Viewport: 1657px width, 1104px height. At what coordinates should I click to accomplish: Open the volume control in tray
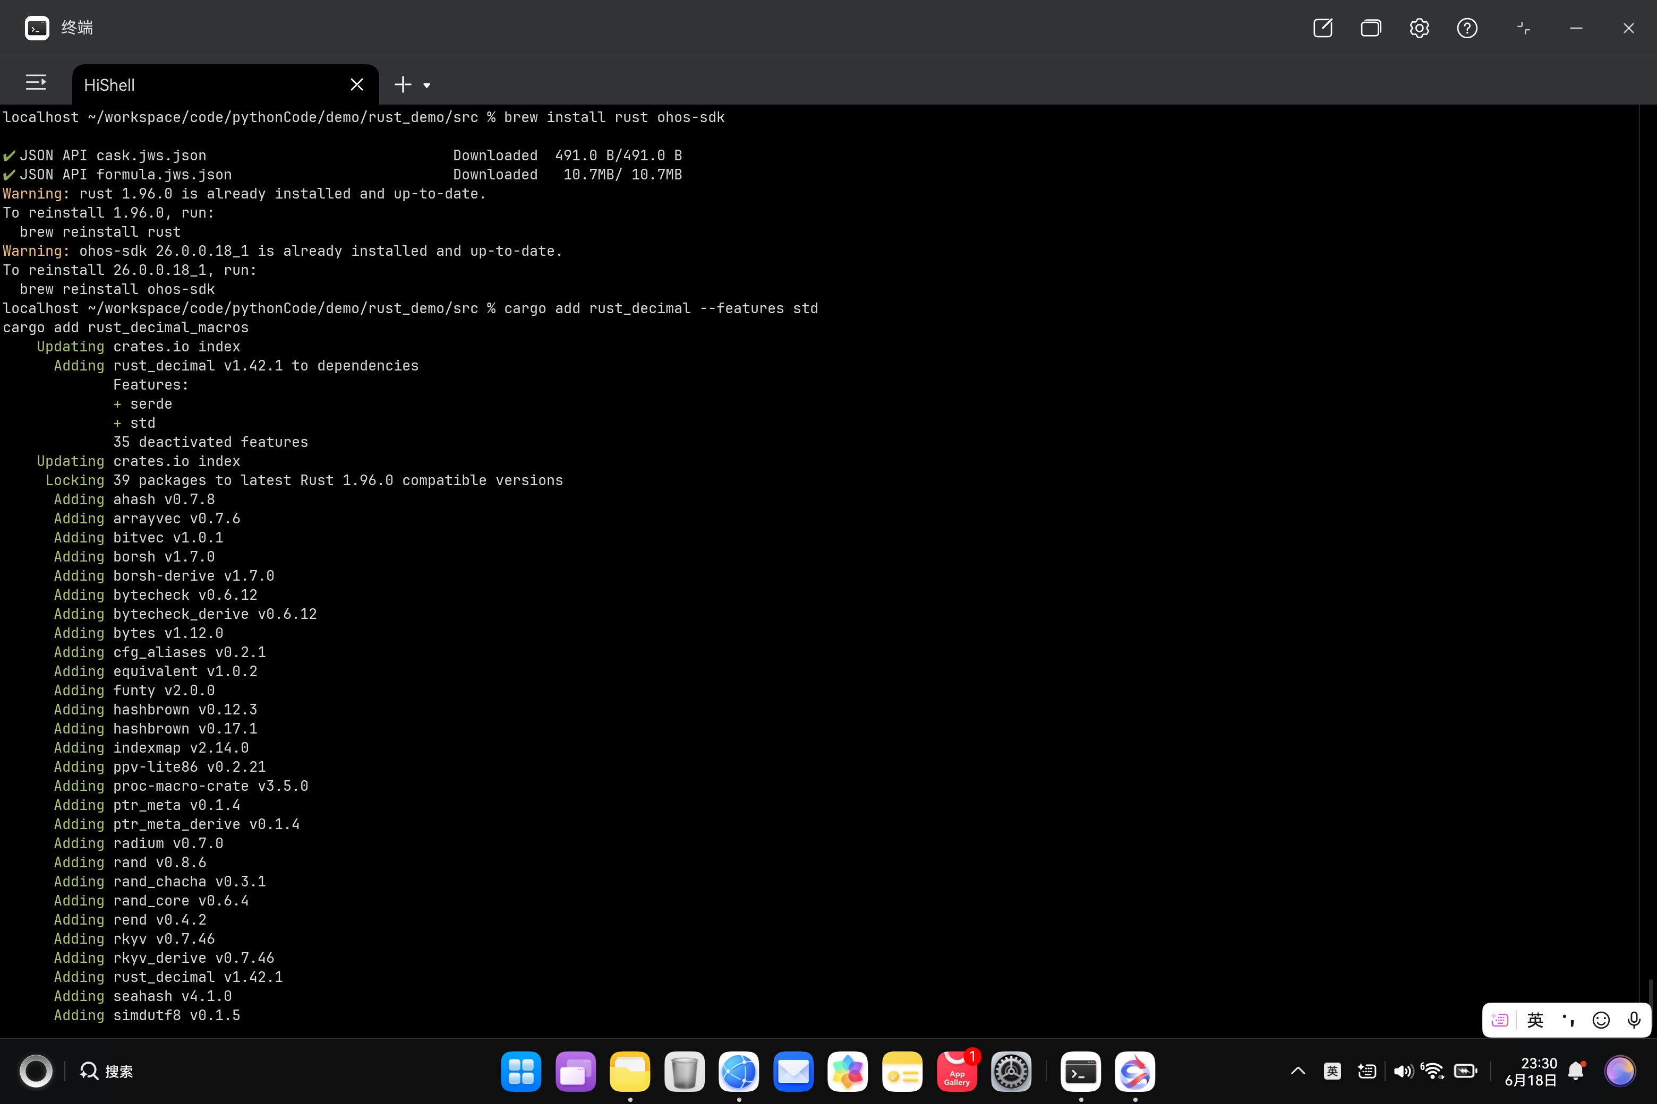click(x=1403, y=1071)
